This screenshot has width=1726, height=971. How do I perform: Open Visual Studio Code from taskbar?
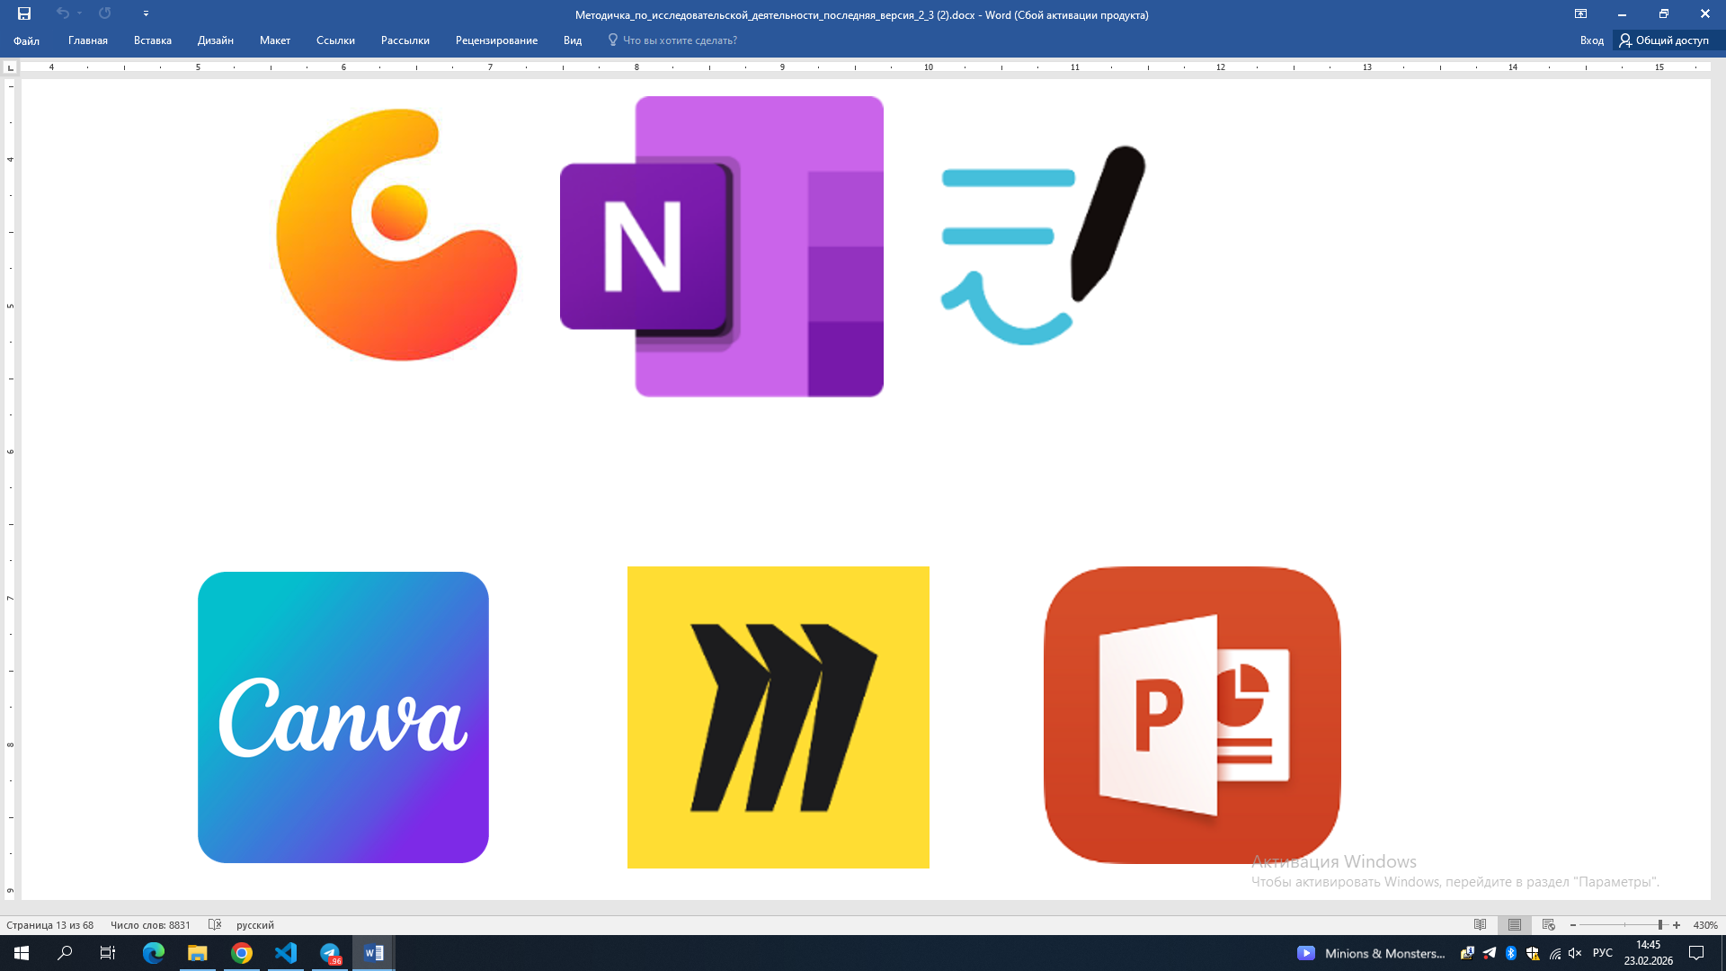286,953
